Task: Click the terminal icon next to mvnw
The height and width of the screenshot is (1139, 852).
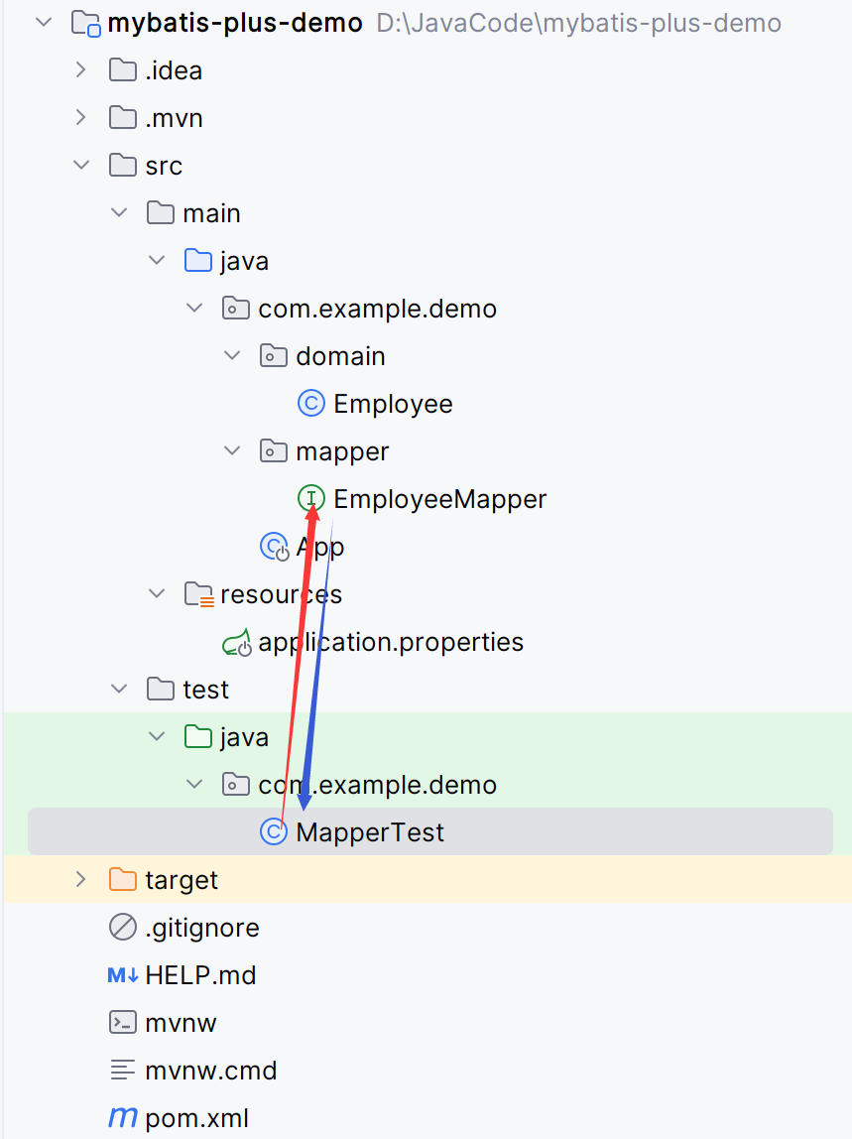Action: (x=121, y=1022)
